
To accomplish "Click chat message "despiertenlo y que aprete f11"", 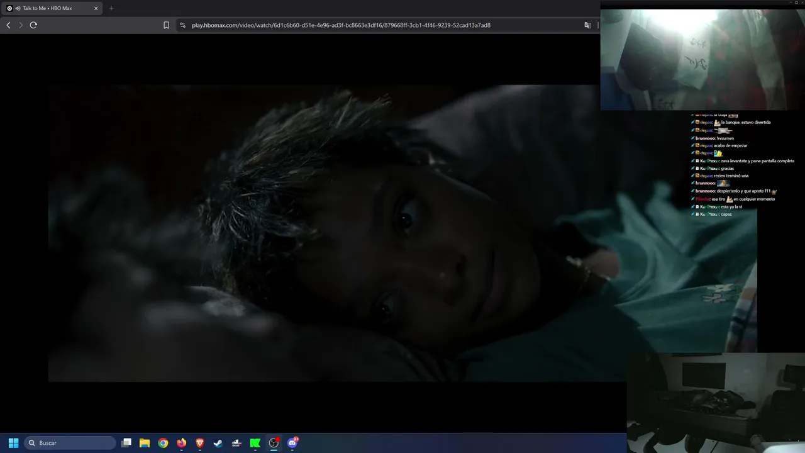I will tap(743, 191).
